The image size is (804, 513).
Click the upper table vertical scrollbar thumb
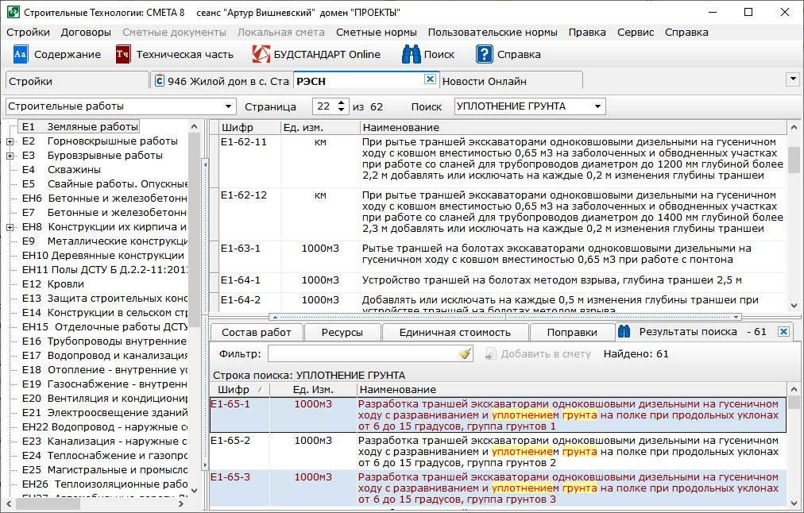794,160
